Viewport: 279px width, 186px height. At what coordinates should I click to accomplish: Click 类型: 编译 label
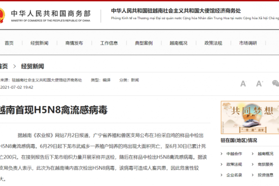pyautogui.click(x=100, y=80)
